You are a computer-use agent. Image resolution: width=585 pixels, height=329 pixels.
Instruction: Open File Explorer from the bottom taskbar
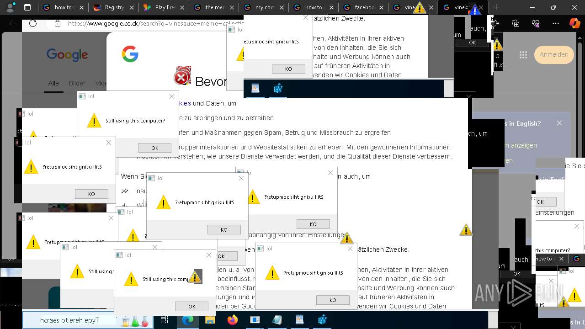210,320
